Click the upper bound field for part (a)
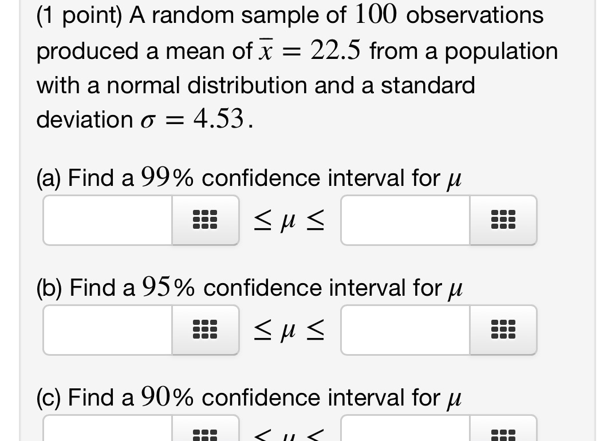The image size is (615, 441). [404, 220]
